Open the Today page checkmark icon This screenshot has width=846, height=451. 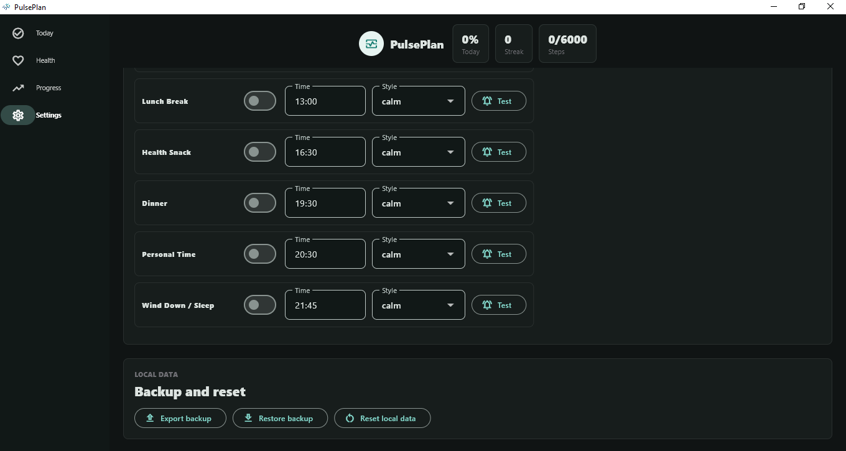[x=18, y=33]
